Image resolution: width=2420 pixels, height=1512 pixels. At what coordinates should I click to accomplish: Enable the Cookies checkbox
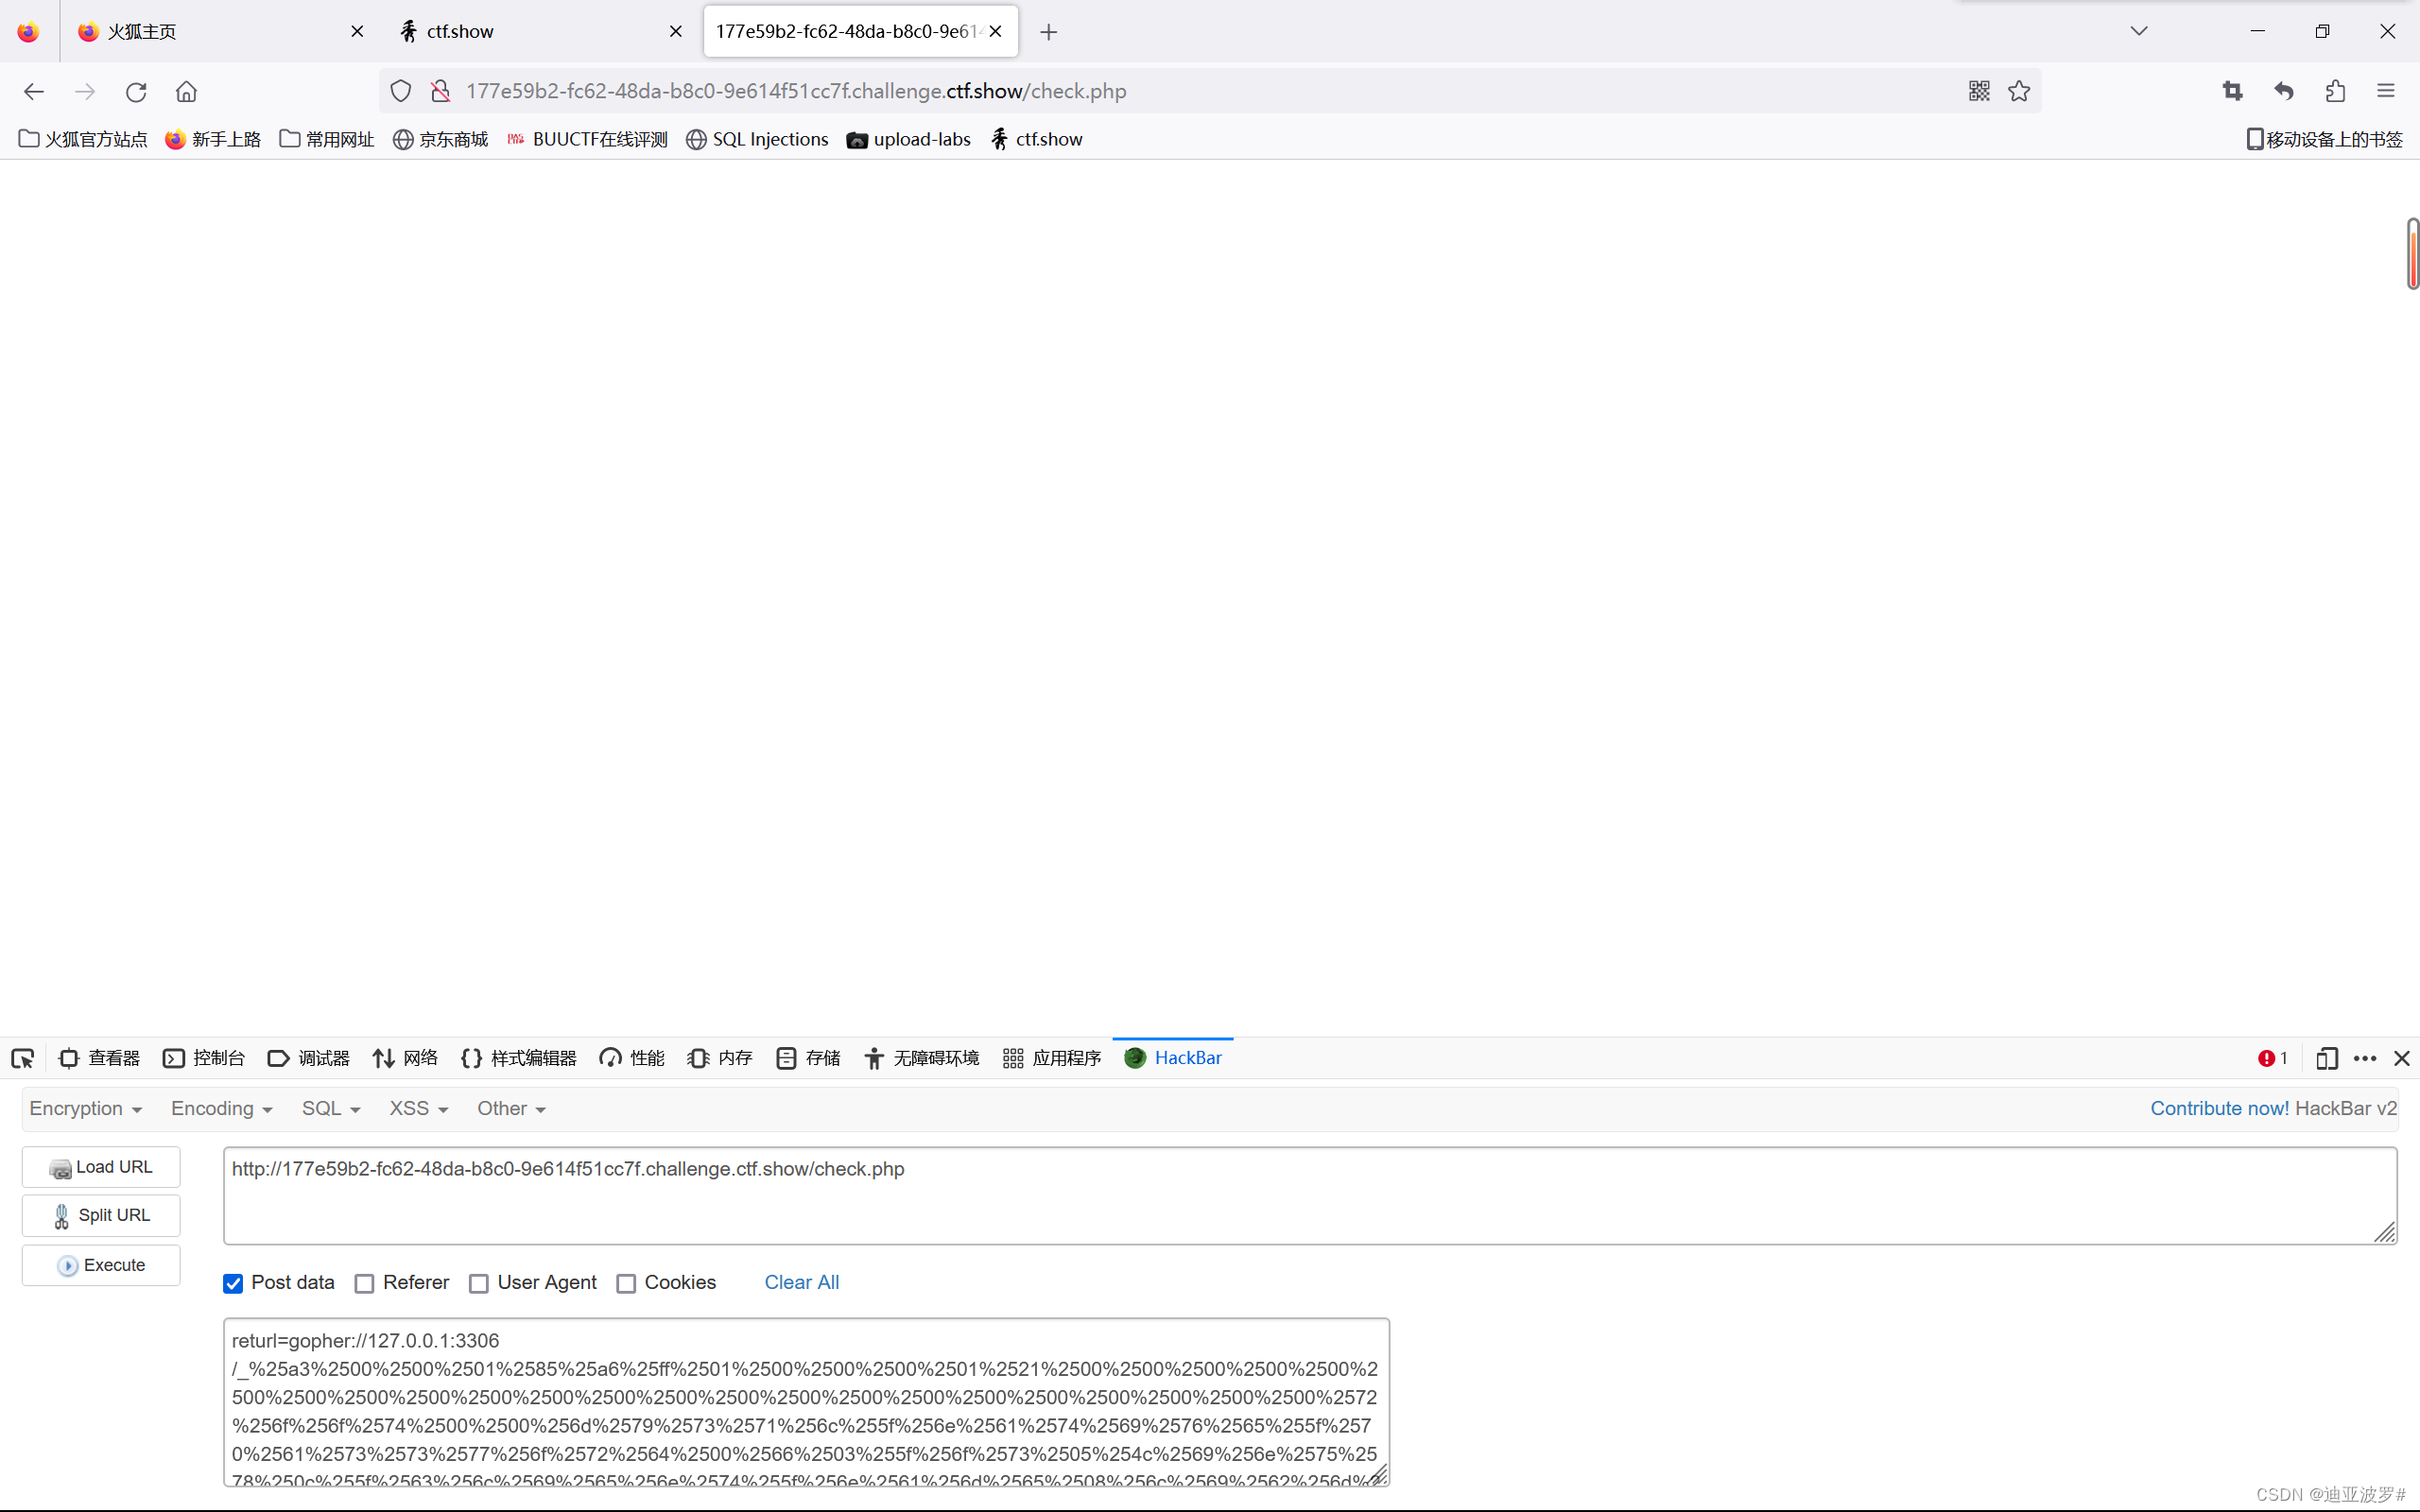tap(627, 1283)
